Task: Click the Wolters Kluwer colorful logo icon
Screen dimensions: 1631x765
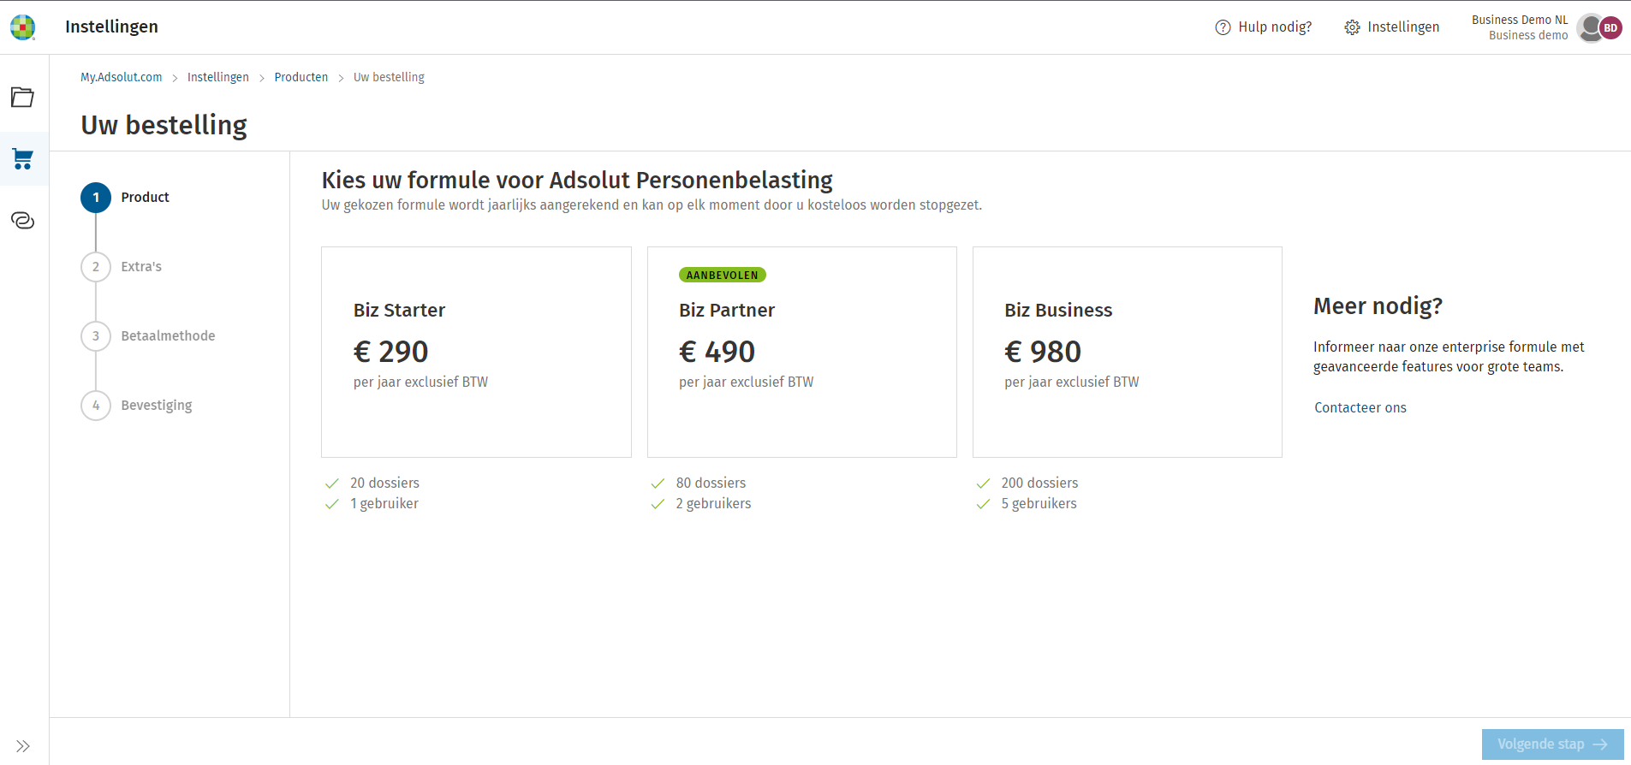Action: [23, 27]
